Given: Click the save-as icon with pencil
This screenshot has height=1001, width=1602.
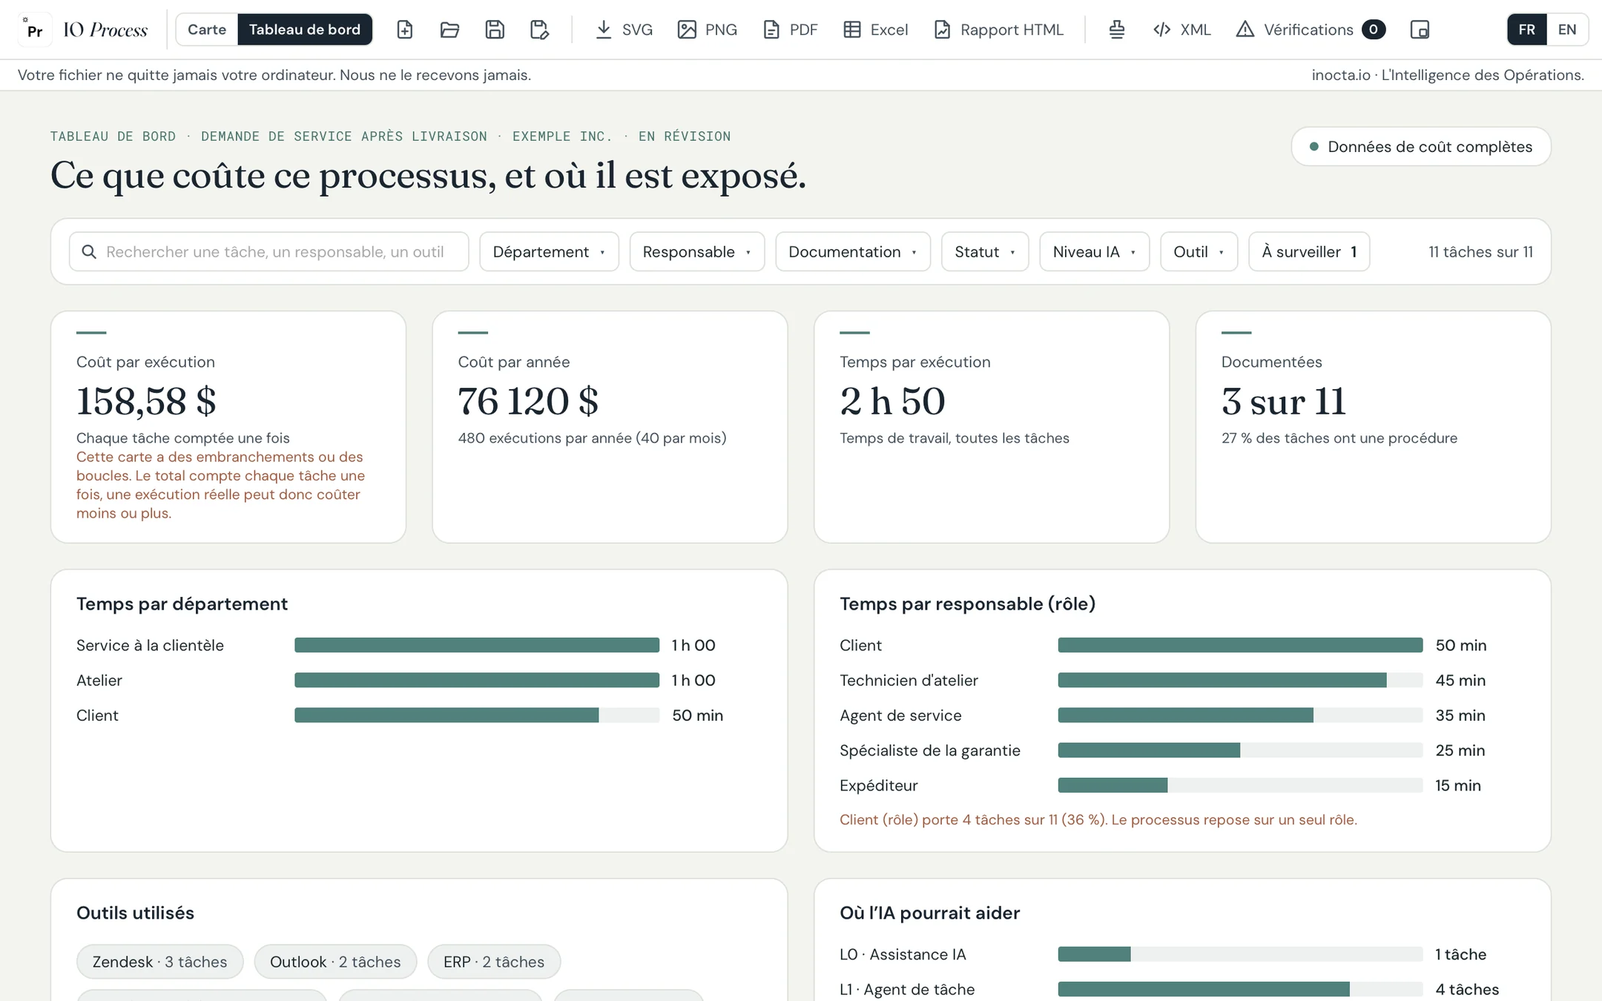Looking at the screenshot, I should click(540, 30).
